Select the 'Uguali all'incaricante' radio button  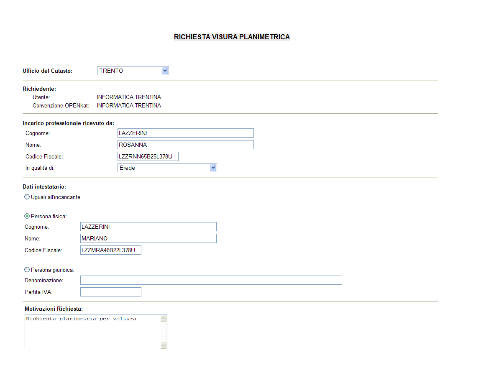pyautogui.click(x=27, y=197)
